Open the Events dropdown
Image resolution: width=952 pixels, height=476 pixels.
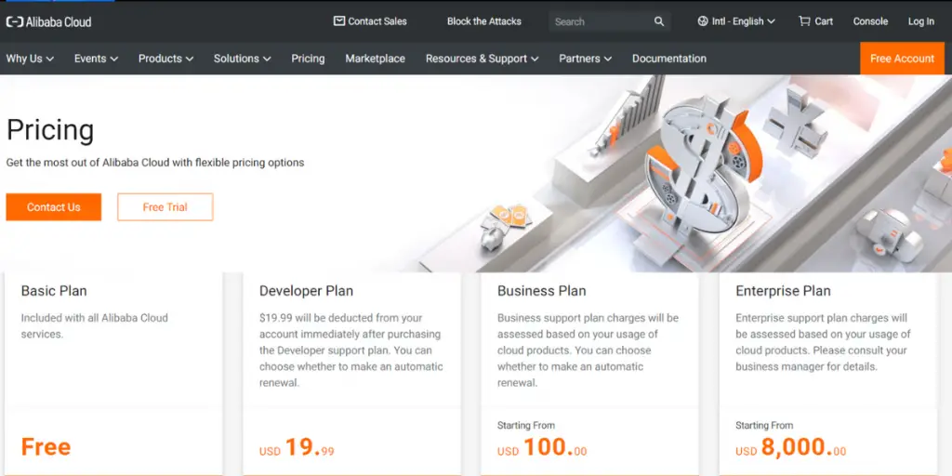pos(96,59)
